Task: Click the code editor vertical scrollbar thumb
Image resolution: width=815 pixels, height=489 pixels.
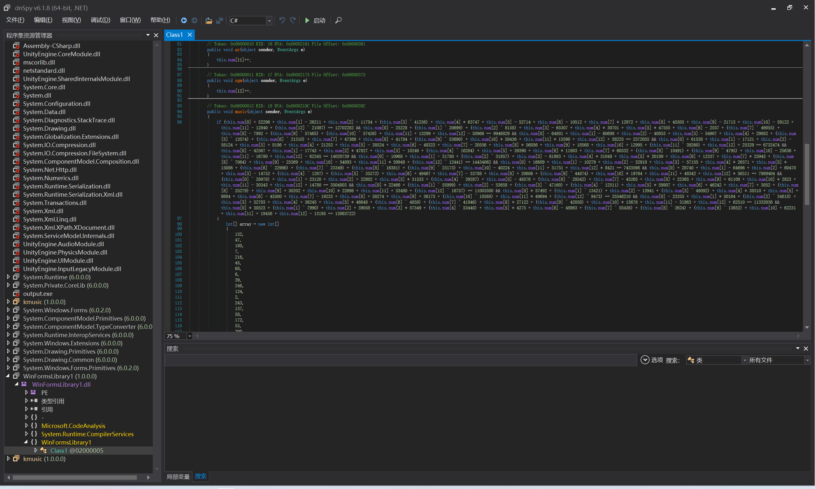Action: point(807,174)
